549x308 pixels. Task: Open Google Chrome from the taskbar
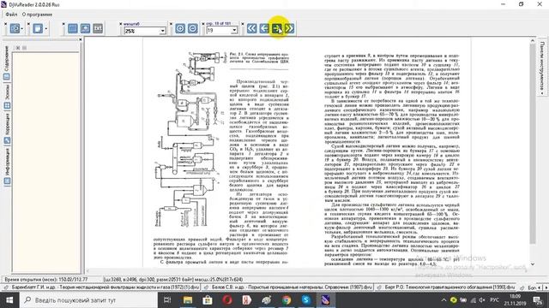(x=287, y=300)
